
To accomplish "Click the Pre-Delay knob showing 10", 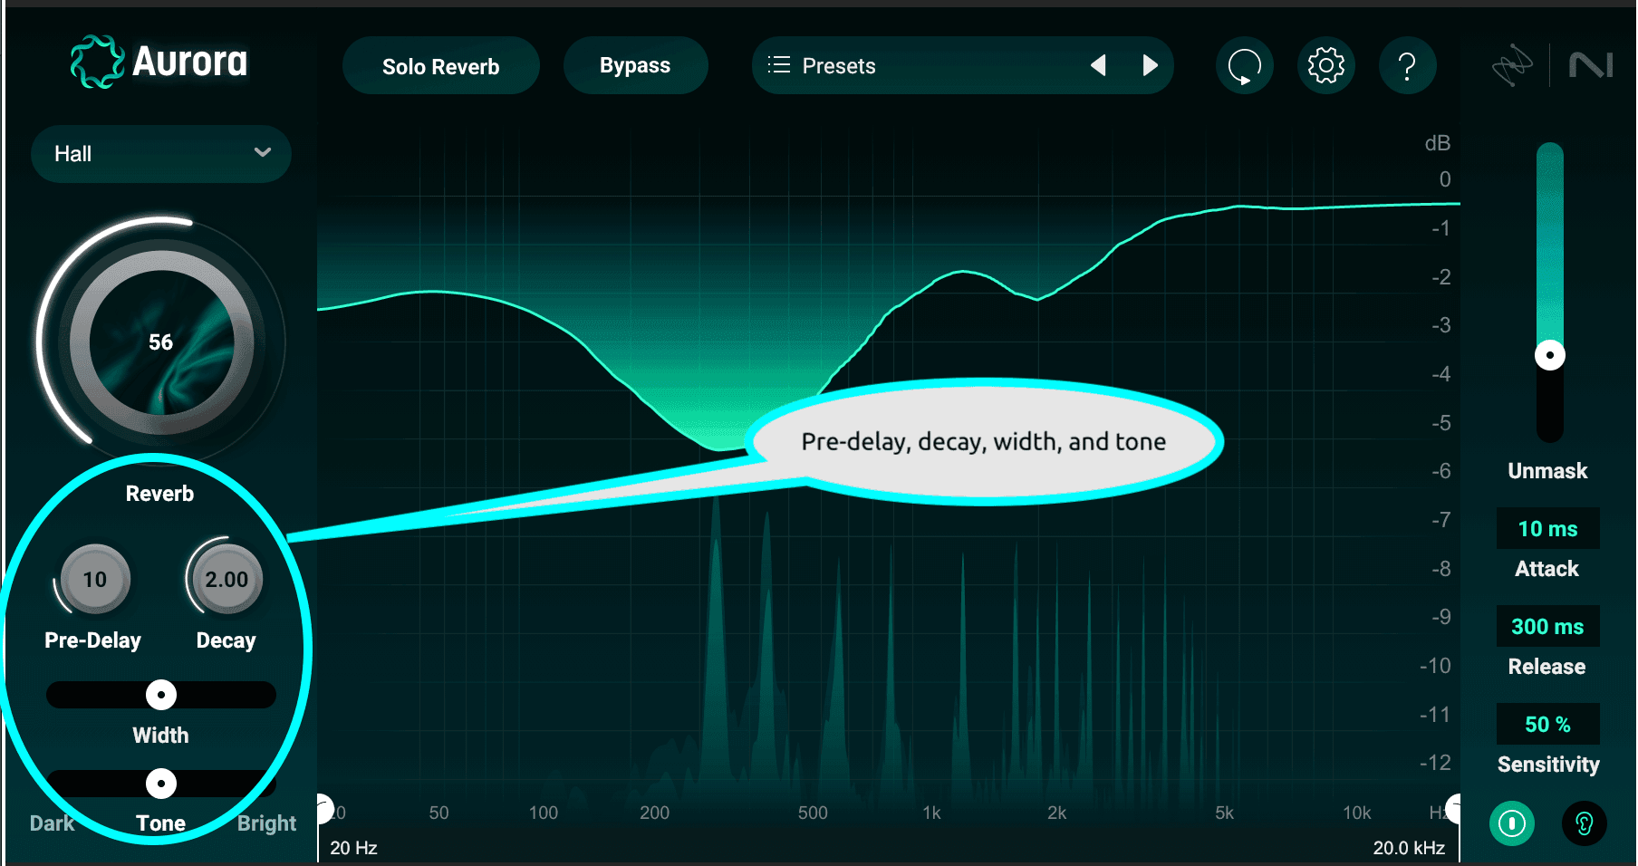I will pos(95,580).
